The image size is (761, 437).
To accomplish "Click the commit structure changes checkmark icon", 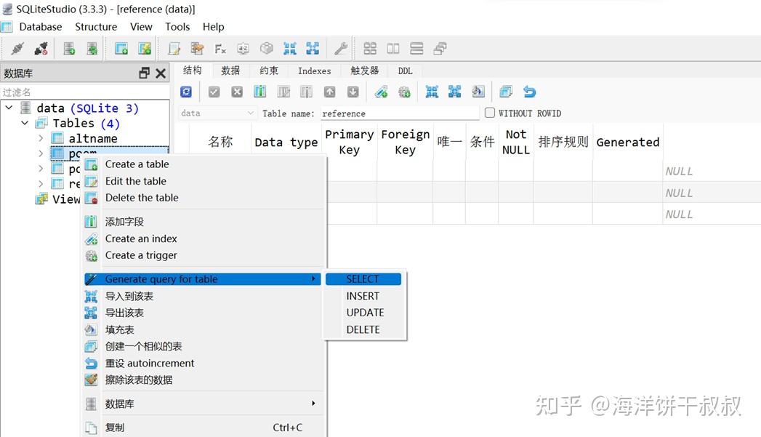I will (x=213, y=92).
